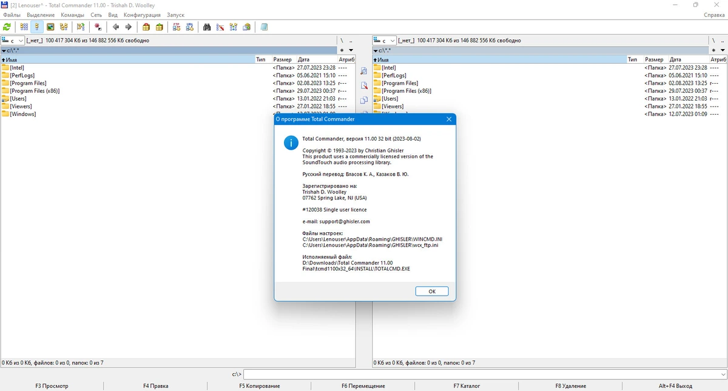Sort left panel by Дата column header

317,59
